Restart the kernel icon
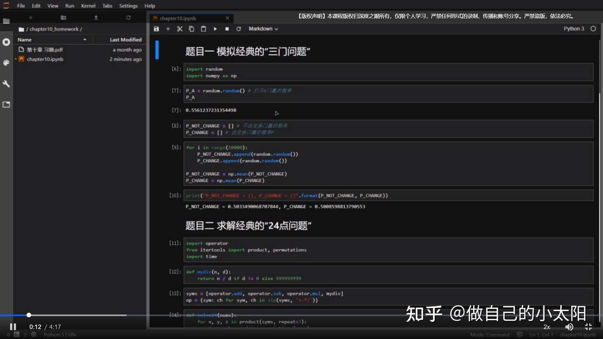This screenshot has width=603, height=339. 239,29
